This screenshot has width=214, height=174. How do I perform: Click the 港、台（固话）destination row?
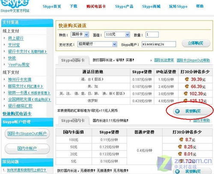pyautogui.click(x=93, y=79)
